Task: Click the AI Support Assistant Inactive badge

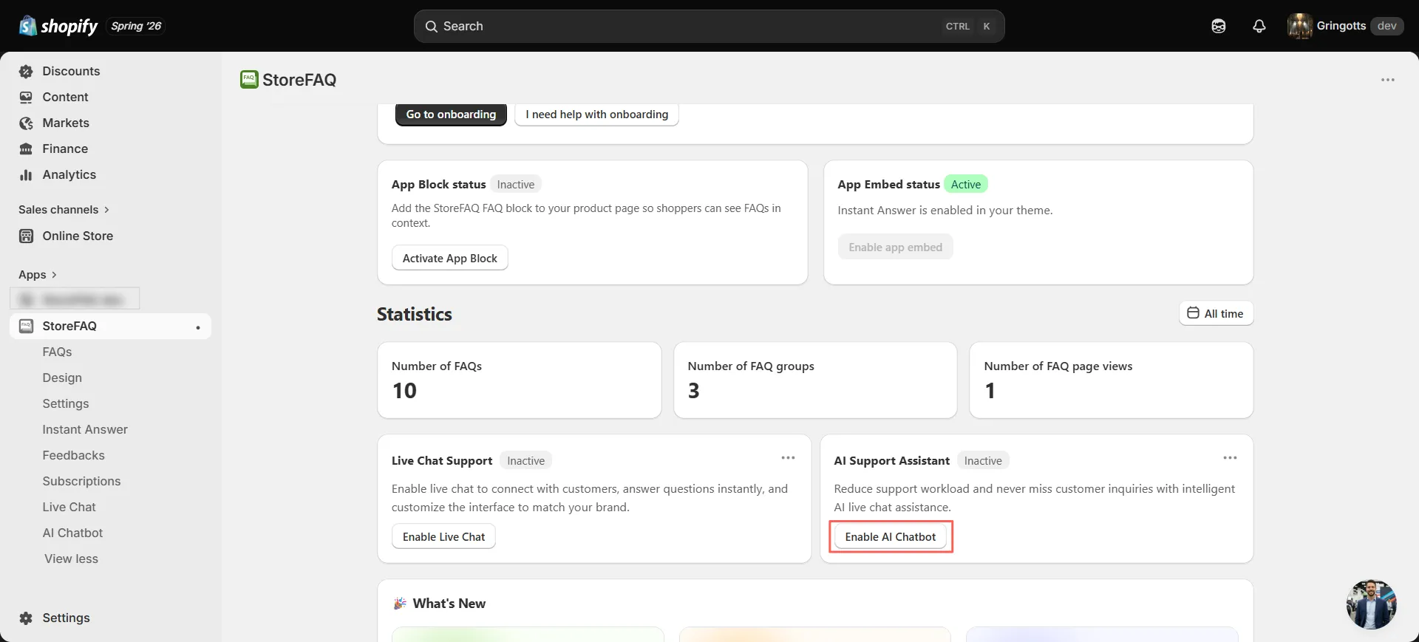Action: point(983,460)
